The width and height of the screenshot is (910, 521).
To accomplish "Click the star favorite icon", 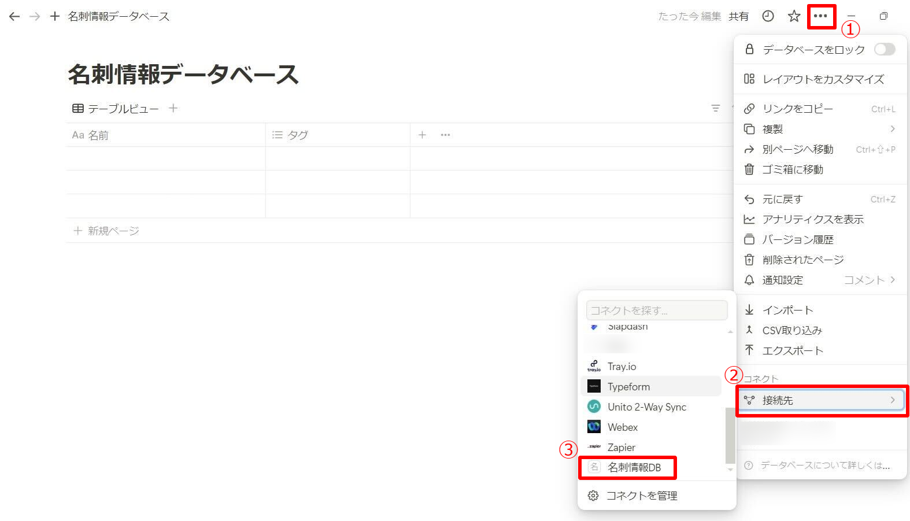I will (794, 16).
